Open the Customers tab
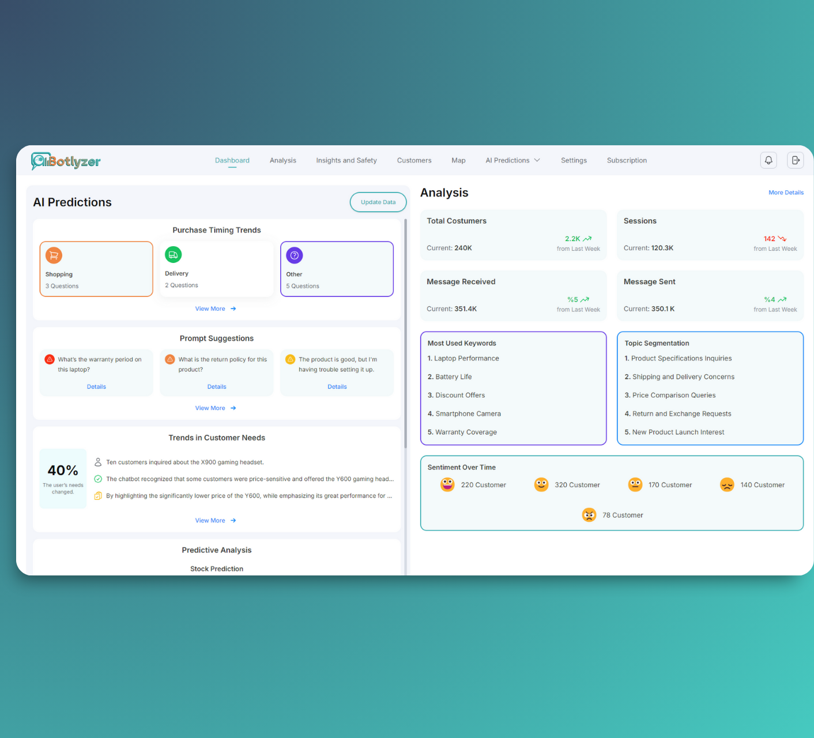This screenshot has width=814, height=738. 414,160
